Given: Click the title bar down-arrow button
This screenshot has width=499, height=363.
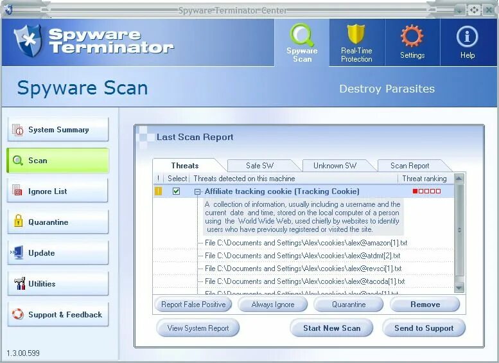Looking at the screenshot, I should [460, 11].
